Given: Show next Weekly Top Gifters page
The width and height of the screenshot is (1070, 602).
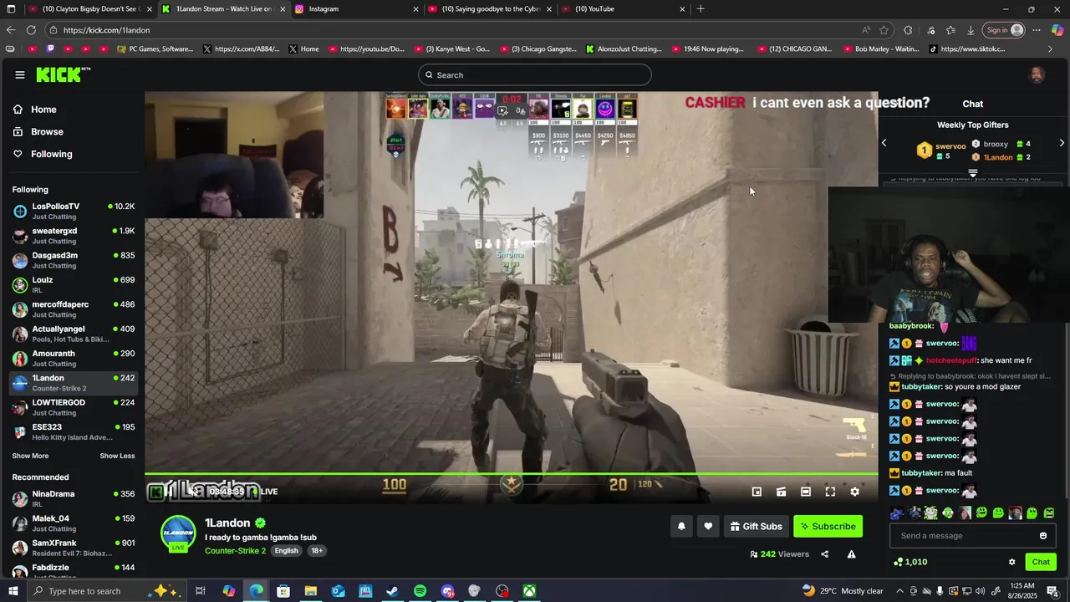Looking at the screenshot, I should coord(1062,143).
